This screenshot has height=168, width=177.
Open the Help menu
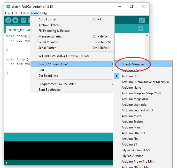43,13
